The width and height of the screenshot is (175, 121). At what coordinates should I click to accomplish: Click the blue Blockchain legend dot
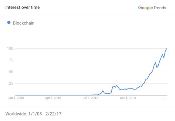coord(9,22)
